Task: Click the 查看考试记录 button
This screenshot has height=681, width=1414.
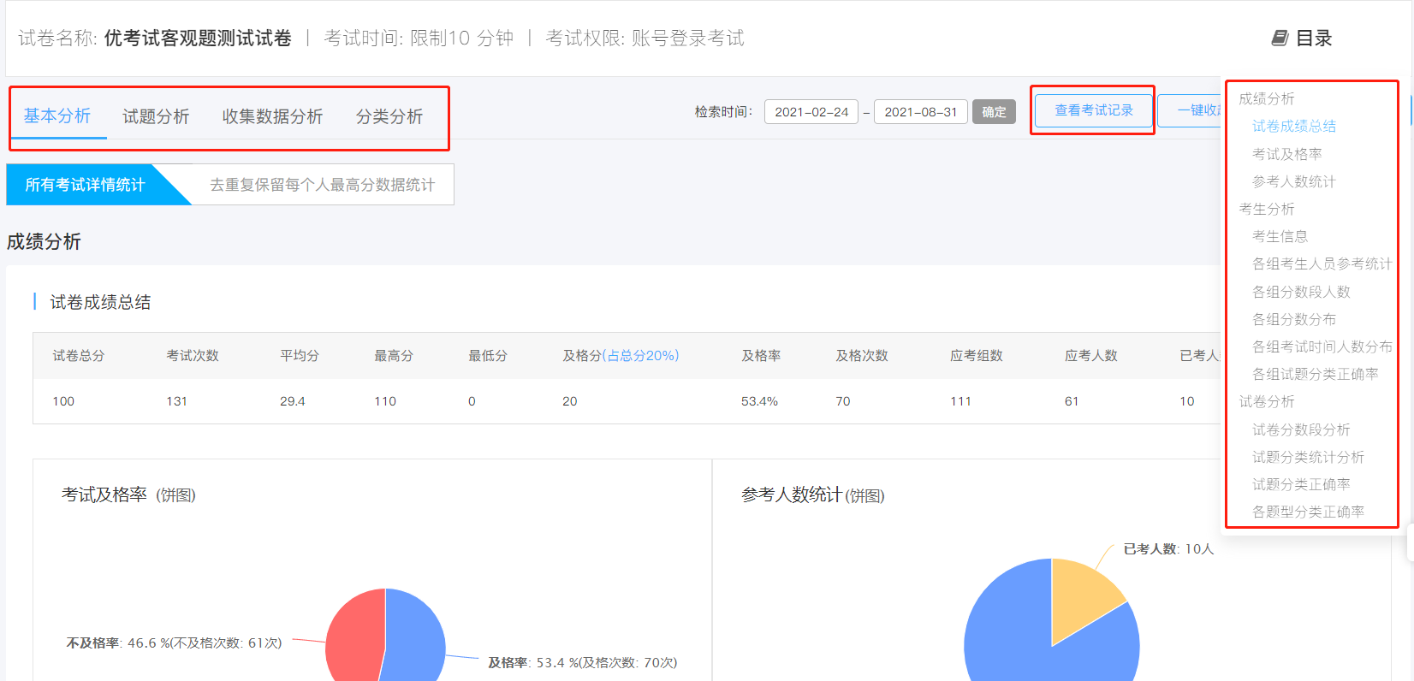Action: coord(1093,110)
